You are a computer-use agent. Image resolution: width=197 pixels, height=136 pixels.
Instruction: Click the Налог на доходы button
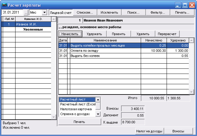point(149,131)
